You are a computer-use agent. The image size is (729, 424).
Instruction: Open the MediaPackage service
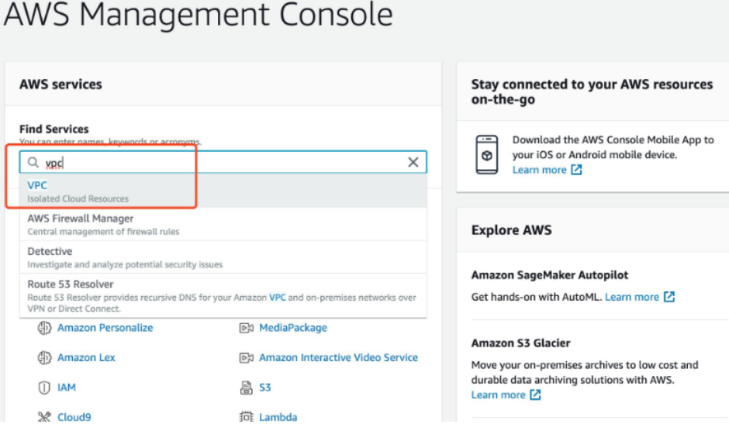pyautogui.click(x=293, y=328)
